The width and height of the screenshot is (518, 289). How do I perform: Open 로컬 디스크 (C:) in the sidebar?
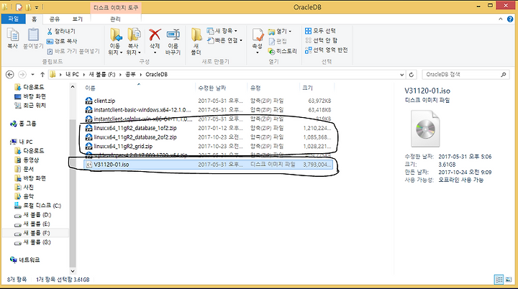click(x=37, y=206)
